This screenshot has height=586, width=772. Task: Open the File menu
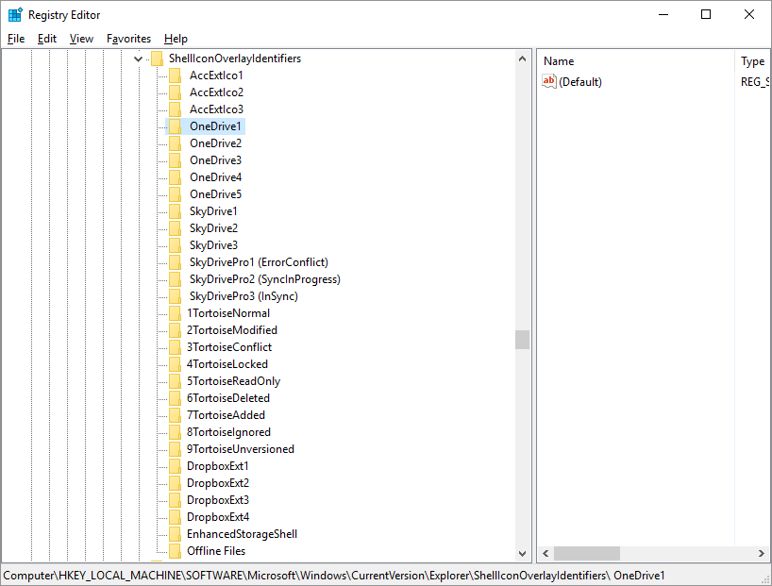tap(16, 39)
